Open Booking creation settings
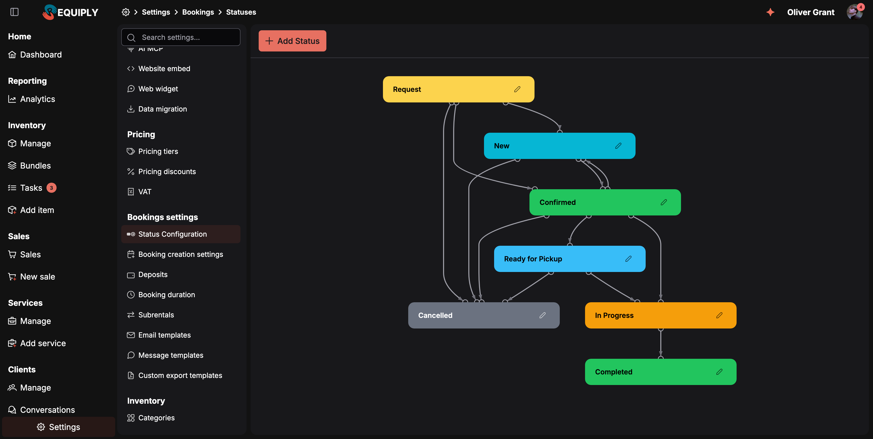Viewport: 873px width, 439px height. point(181,255)
